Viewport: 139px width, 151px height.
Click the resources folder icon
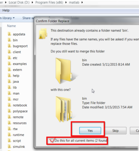9,123
